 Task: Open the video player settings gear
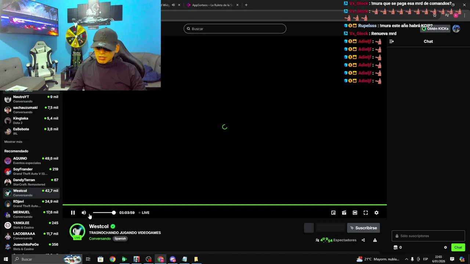376,213
